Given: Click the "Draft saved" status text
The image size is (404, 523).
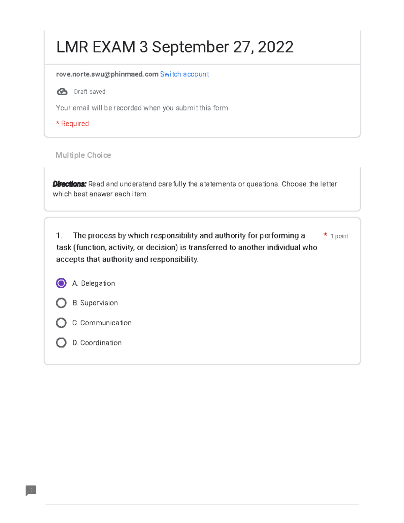Looking at the screenshot, I should 90,92.
